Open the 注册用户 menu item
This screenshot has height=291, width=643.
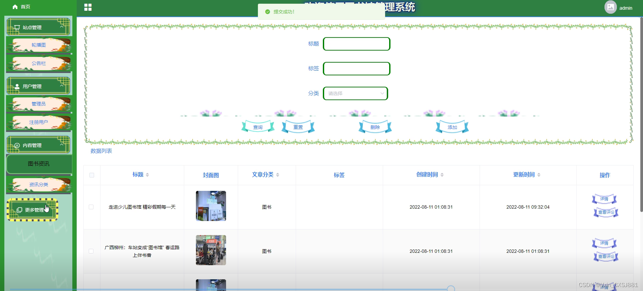click(39, 123)
